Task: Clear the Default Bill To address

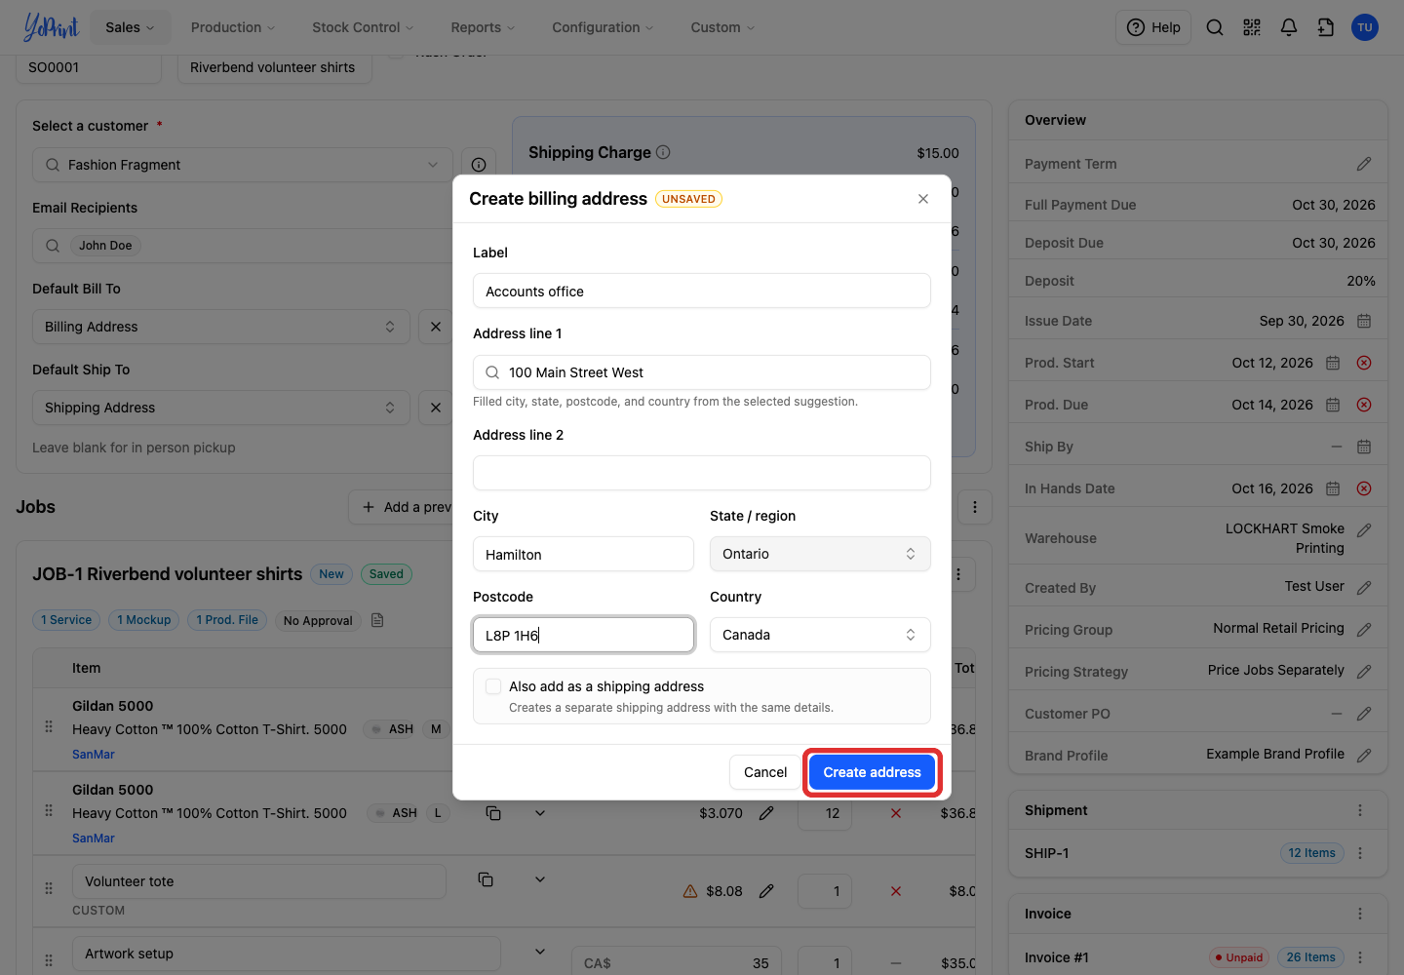Action: point(436,327)
